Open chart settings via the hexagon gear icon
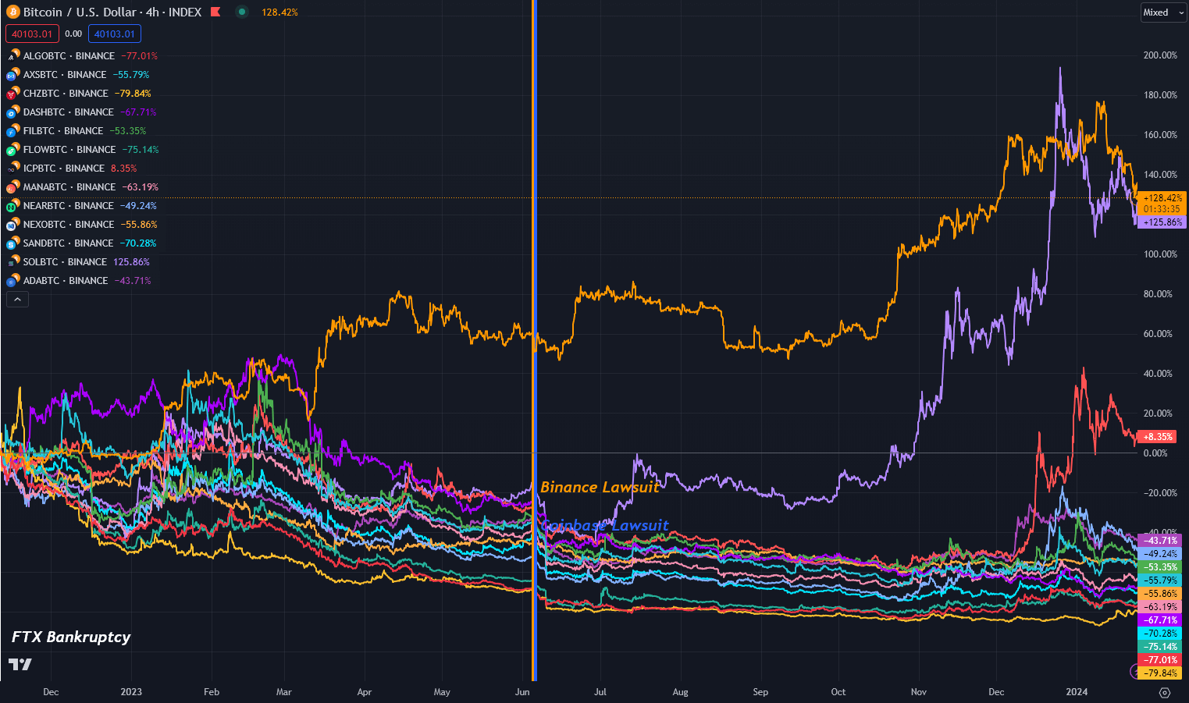This screenshot has height=703, width=1189. [1165, 692]
